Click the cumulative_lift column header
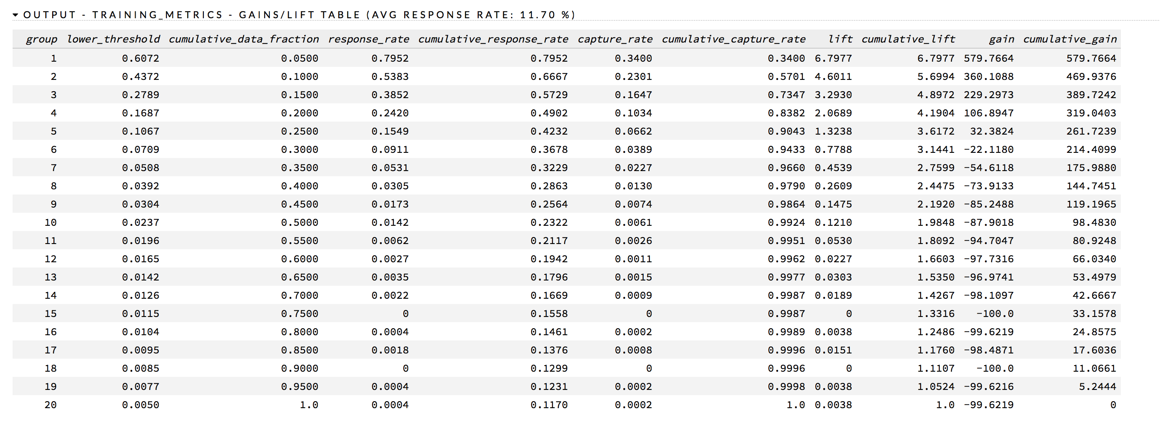The width and height of the screenshot is (1160, 429). click(x=908, y=39)
